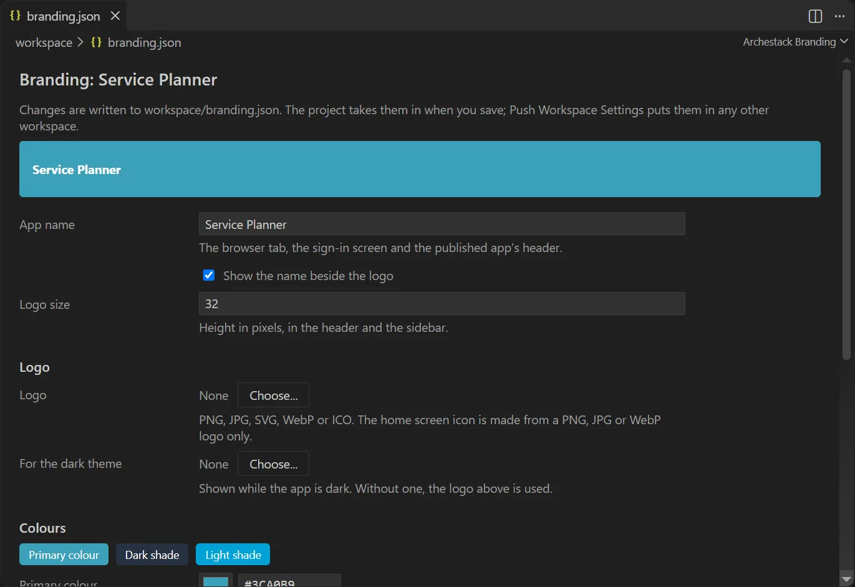Screen dimensions: 855x587
Task: Choose a logo for the dark theme
Action: (x=273, y=463)
